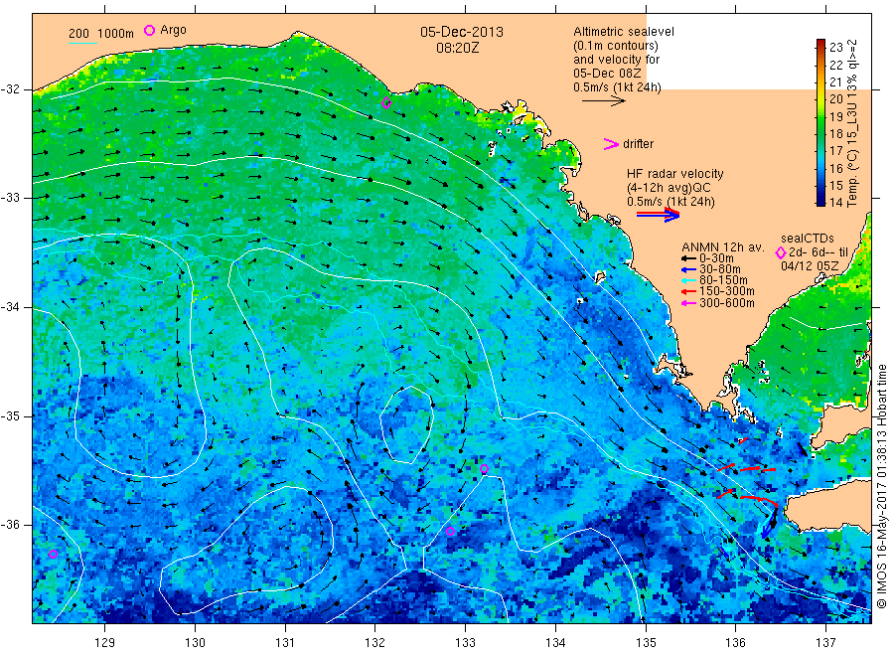894x656 pixels.
Task: Click the cyan line under the 200 depth label
Action: pos(82,43)
